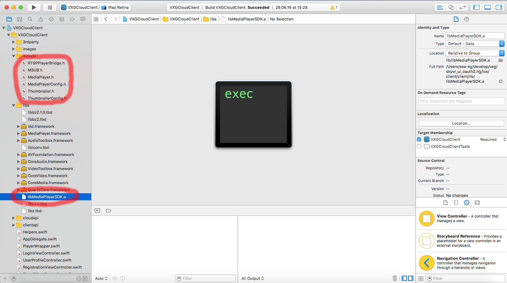
Task: Collapse the VXGCloudClient project root
Action: (4, 28)
